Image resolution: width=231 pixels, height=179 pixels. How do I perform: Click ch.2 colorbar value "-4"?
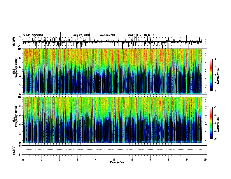[215, 115]
